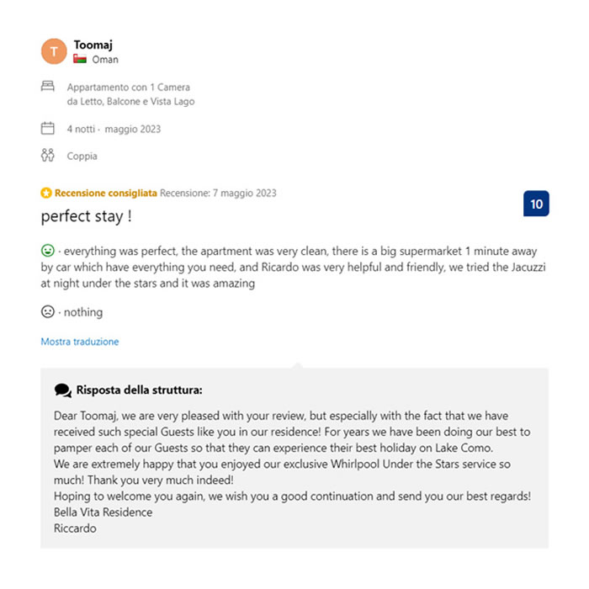This screenshot has width=589, height=589.
Task: Click the speech bubble icon in property reply
Action: [63, 390]
